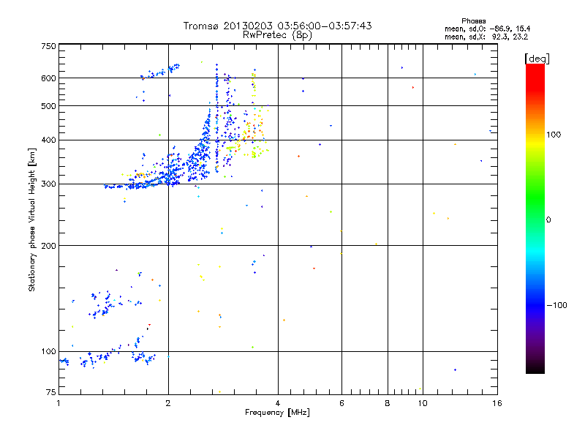585x439 pixels.
Task: Click the x-axis tick label '16'
Action: click(x=497, y=403)
